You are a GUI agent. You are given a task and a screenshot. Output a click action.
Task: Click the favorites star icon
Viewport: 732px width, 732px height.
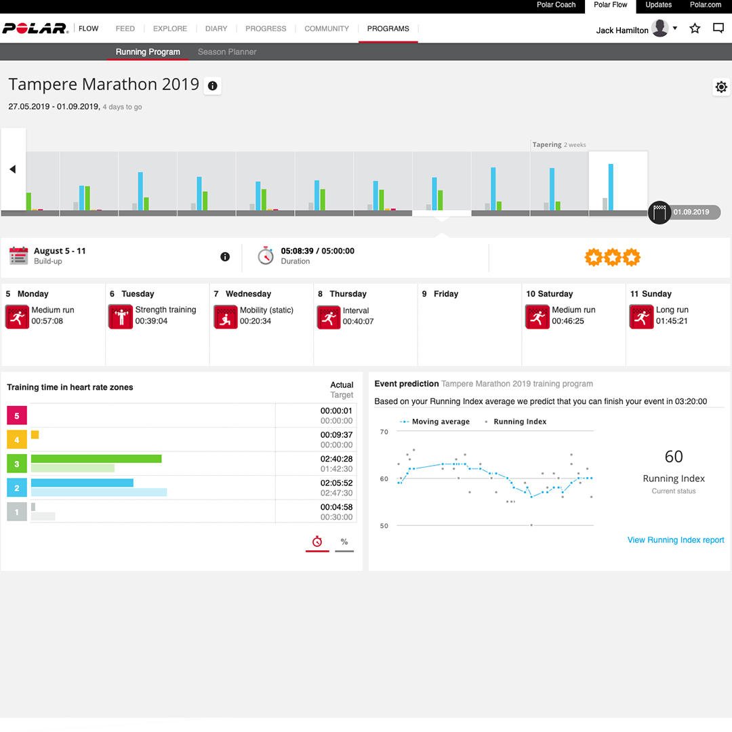(x=695, y=28)
